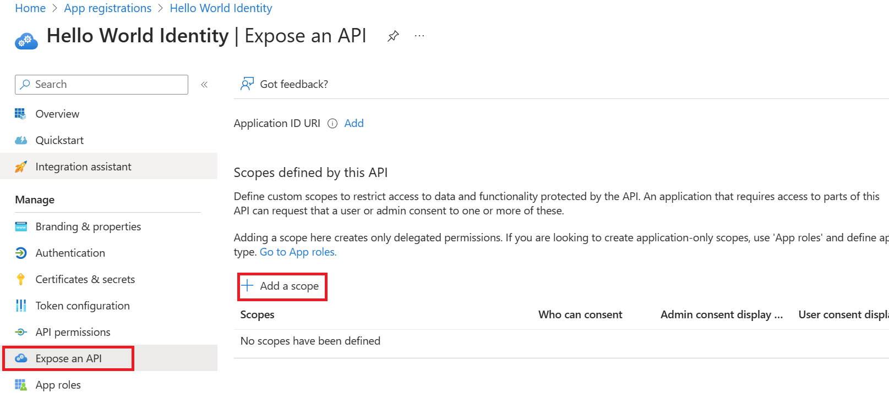Click Got feedback? link
This screenshot has height=393, width=889.
point(294,84)
